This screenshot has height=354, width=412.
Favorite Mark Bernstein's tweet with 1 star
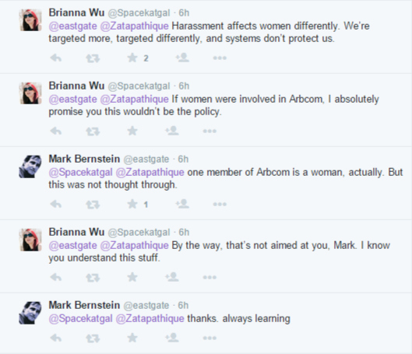coord(132,204)
